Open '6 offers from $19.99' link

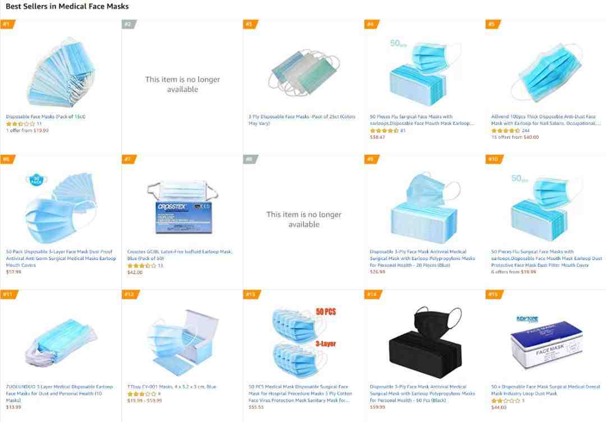(x=513, y=272)
